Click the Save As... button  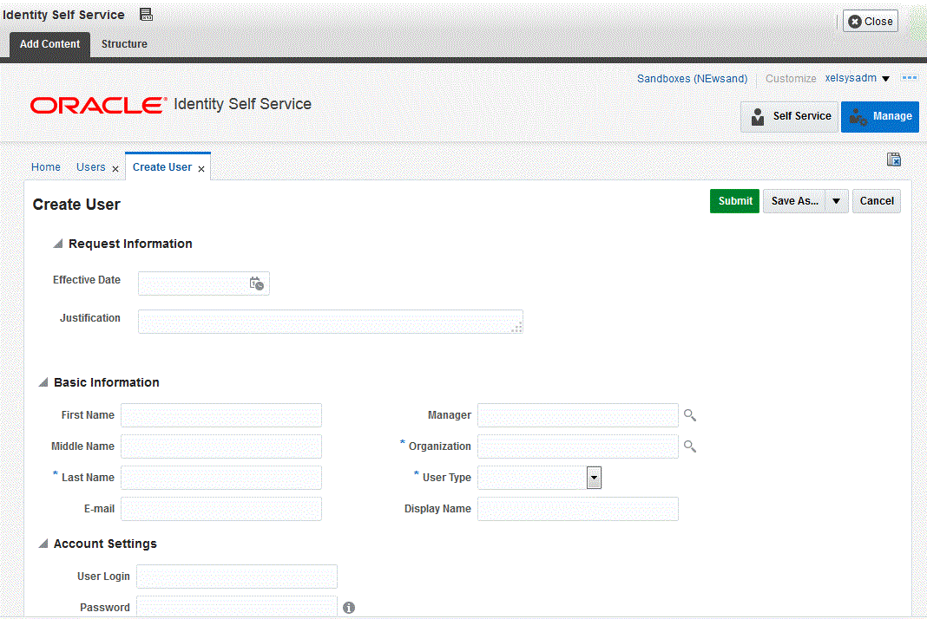[794, 201]
